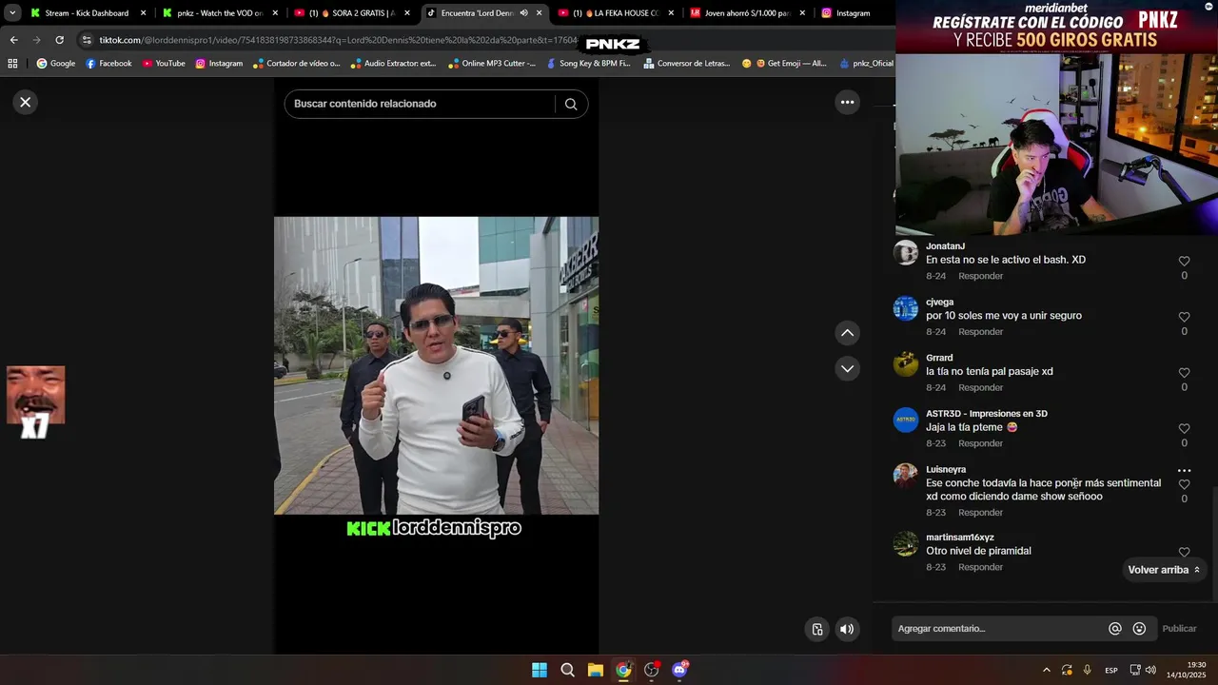Open the Windows Start menu
1218x685 pixels.
[540, 670]
